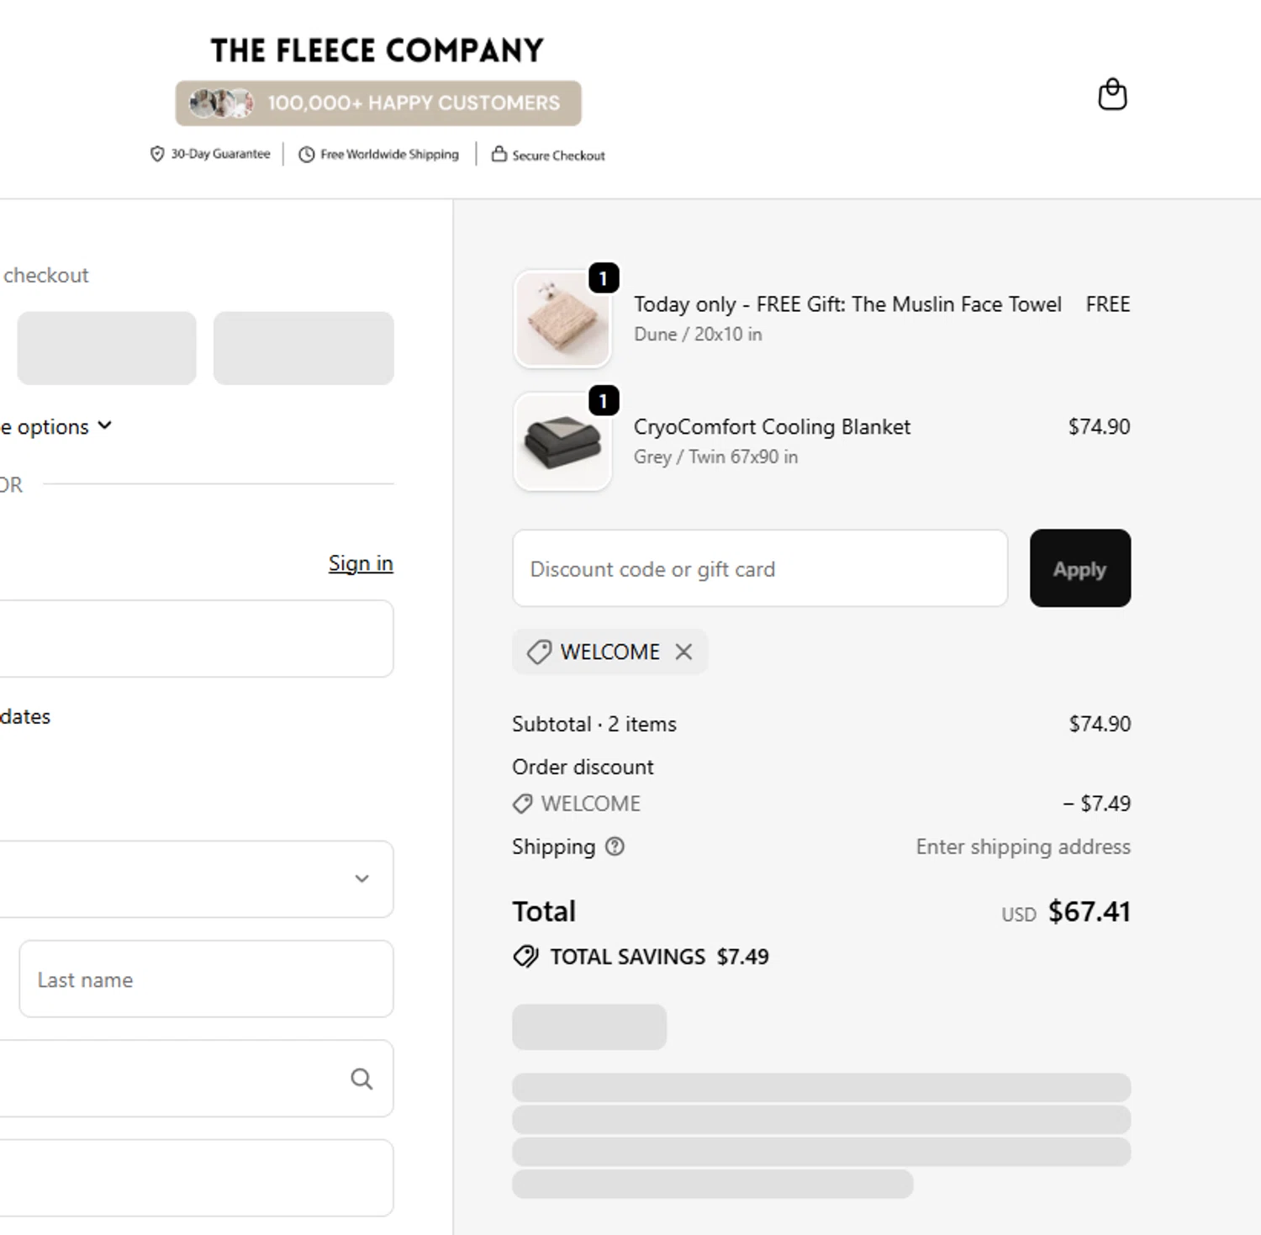1261x1235 pixels.
Task: Click the 'Subtotal · 2 items' label
Action: [x=594, y=724]
